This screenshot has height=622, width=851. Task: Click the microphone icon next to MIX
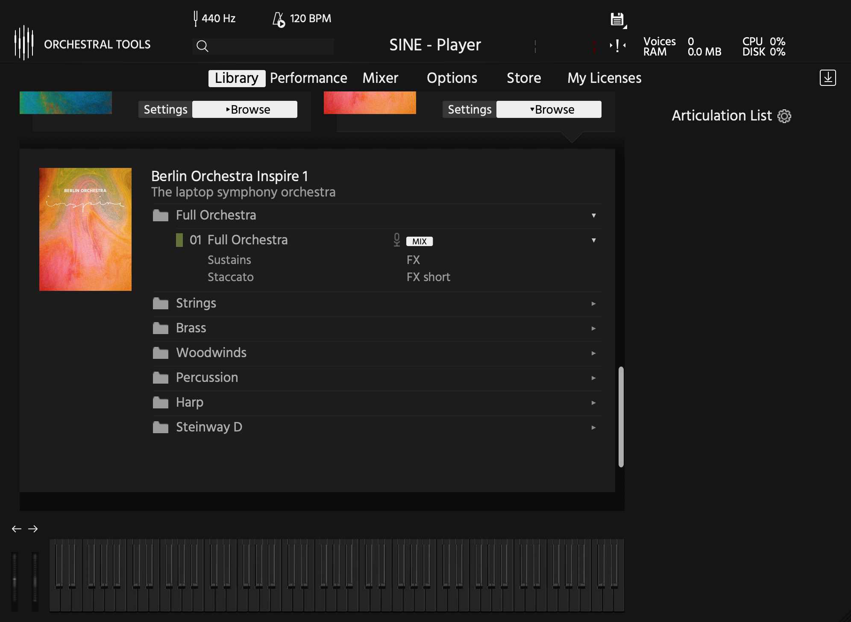click(397, 240)
